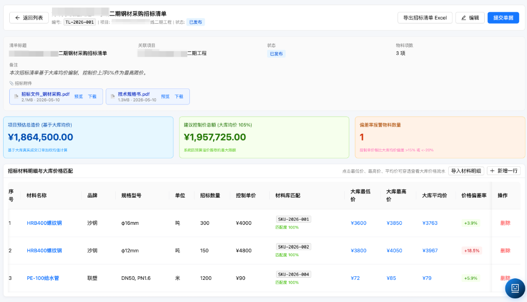The width and height of the screenshot is (527, 302).
Task: Click the 价格偏差率 column header
Action: click(474, 196)
